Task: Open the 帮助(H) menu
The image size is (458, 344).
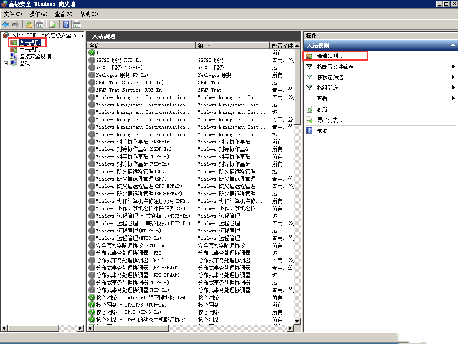Action: point(89,14)
